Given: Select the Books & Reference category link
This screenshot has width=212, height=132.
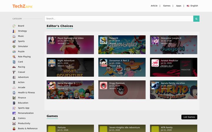Looking at the screenshot, I should coord(28,128).
